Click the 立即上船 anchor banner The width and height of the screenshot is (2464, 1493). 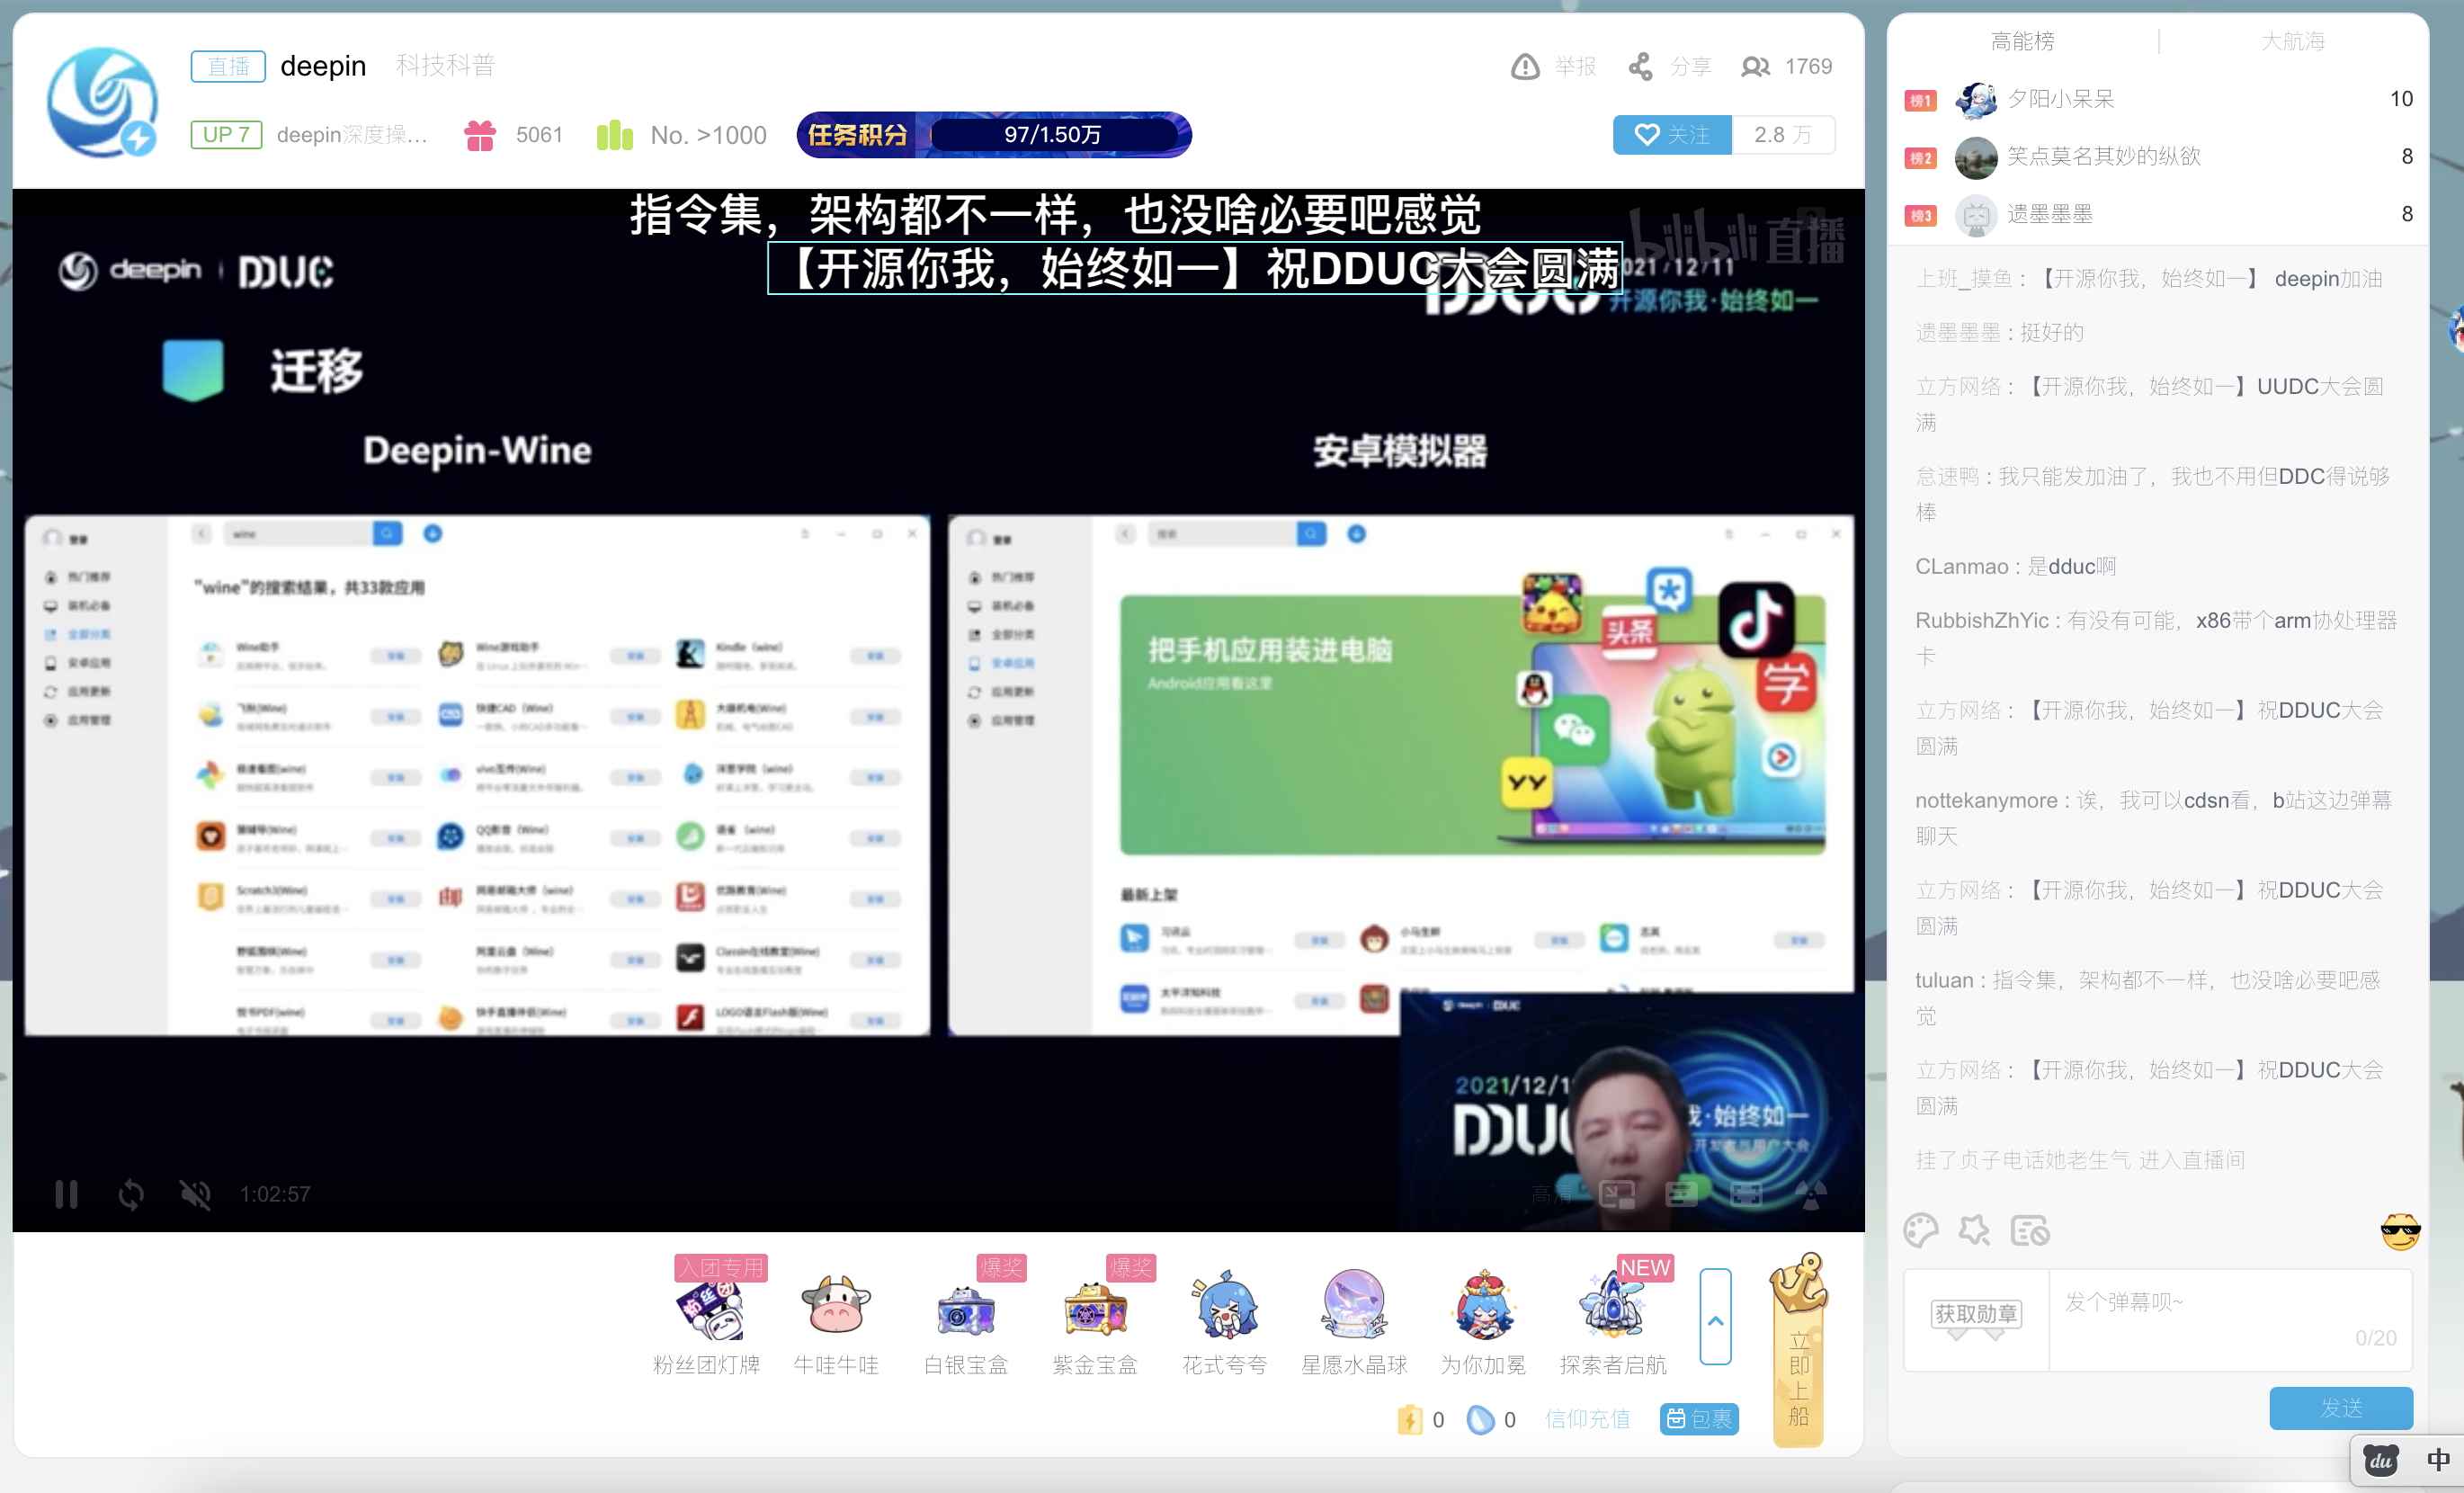[x=1798, y=1350]
